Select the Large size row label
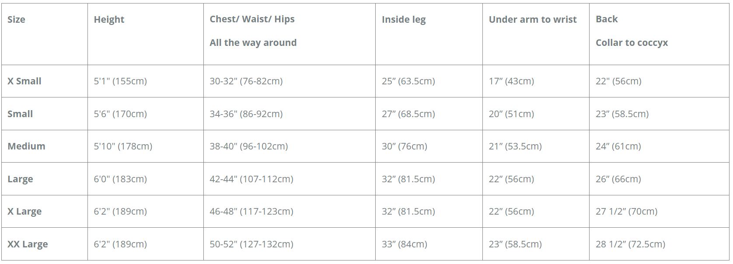Screen dimensions: 733x264 click(x=20, y=179)
